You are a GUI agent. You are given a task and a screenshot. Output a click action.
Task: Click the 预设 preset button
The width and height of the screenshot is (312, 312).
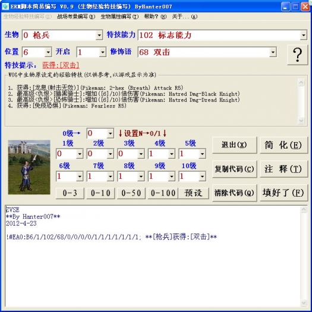(x=194, y=193)
